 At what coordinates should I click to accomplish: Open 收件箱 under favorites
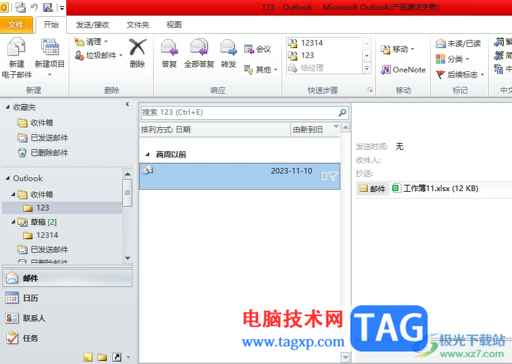tap(35, 122)
